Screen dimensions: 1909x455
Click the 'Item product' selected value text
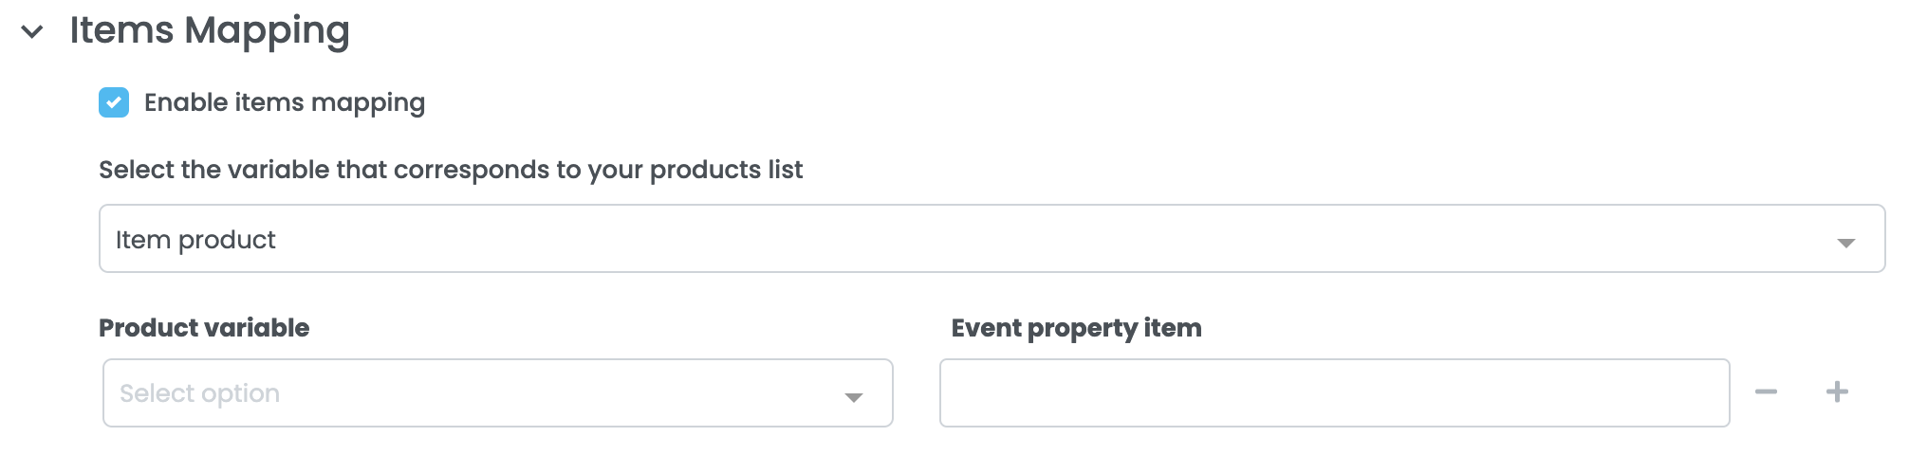(195, 240)
